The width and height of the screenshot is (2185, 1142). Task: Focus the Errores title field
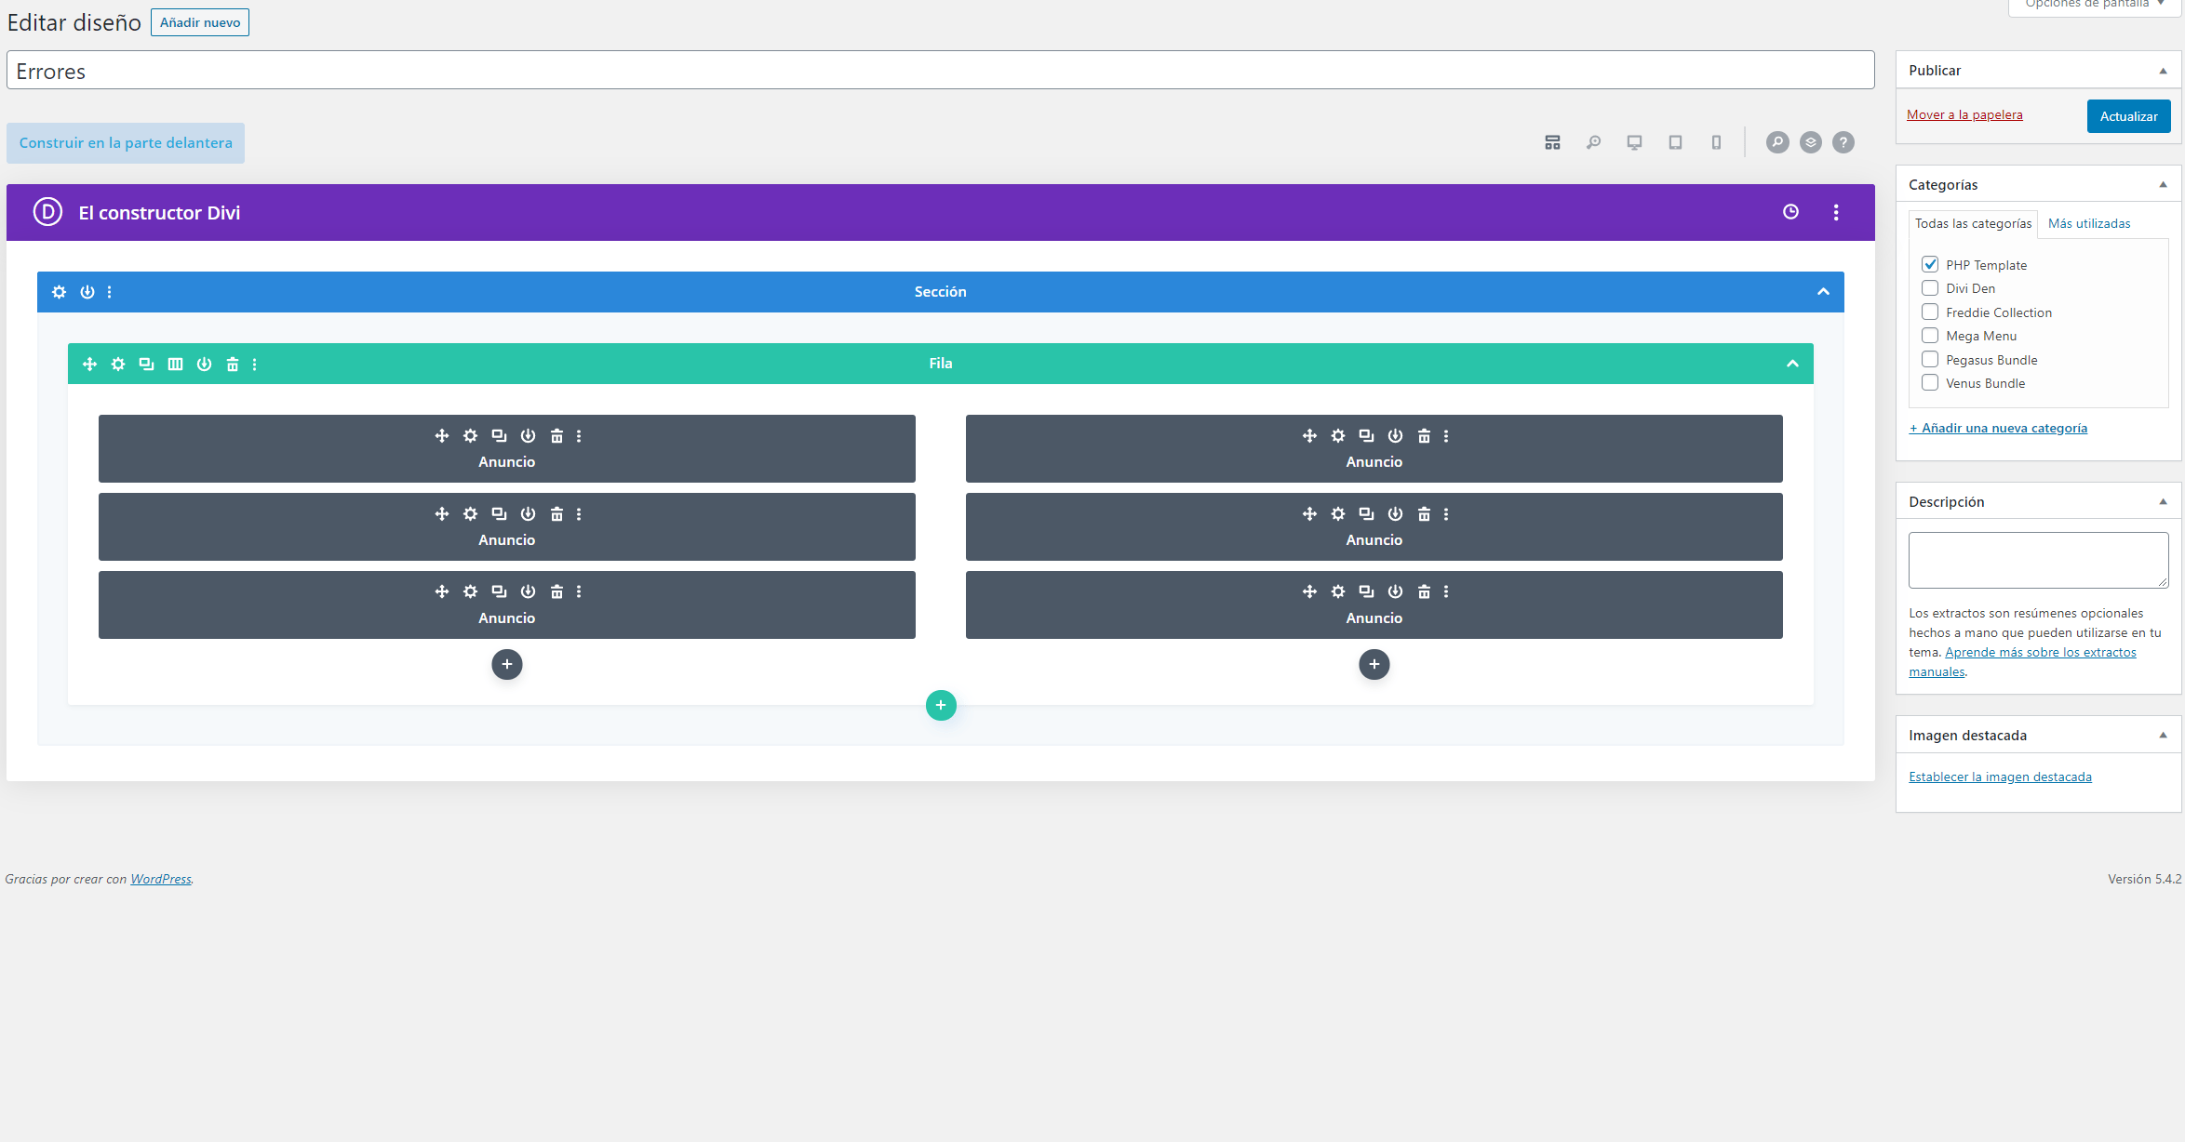tap(940, 71)
